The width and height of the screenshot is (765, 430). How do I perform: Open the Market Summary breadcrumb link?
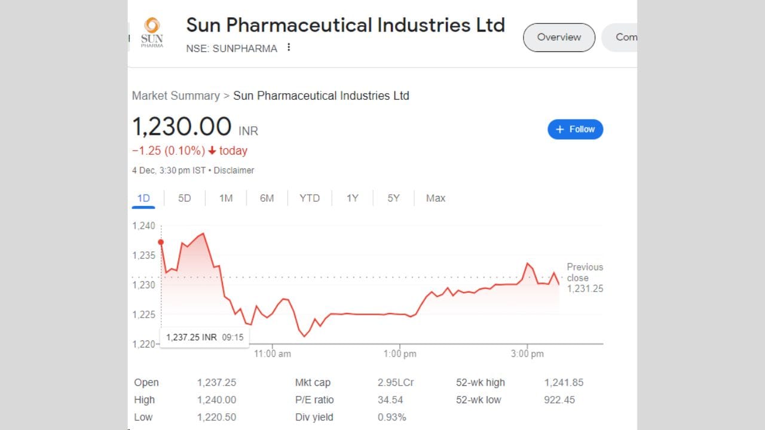coord(176,96)
